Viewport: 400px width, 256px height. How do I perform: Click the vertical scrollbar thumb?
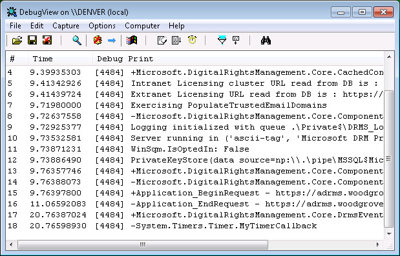click(389, 158)
